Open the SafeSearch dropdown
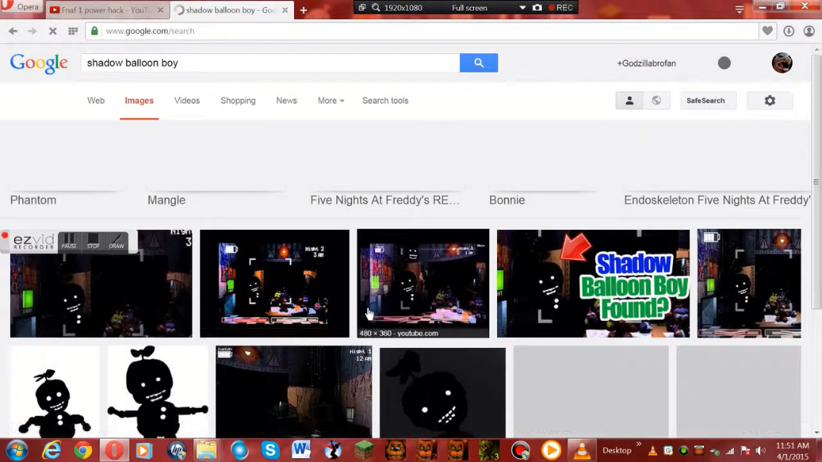 point(705,101)
